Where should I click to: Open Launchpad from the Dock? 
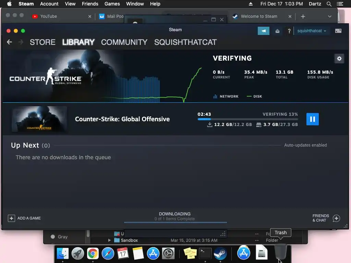[x=78, y=253]
